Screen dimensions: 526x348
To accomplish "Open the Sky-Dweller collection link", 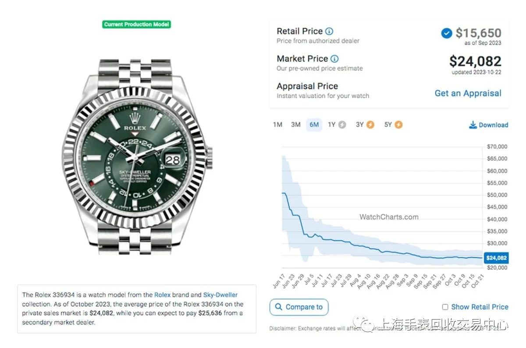I will coord(220,295).
